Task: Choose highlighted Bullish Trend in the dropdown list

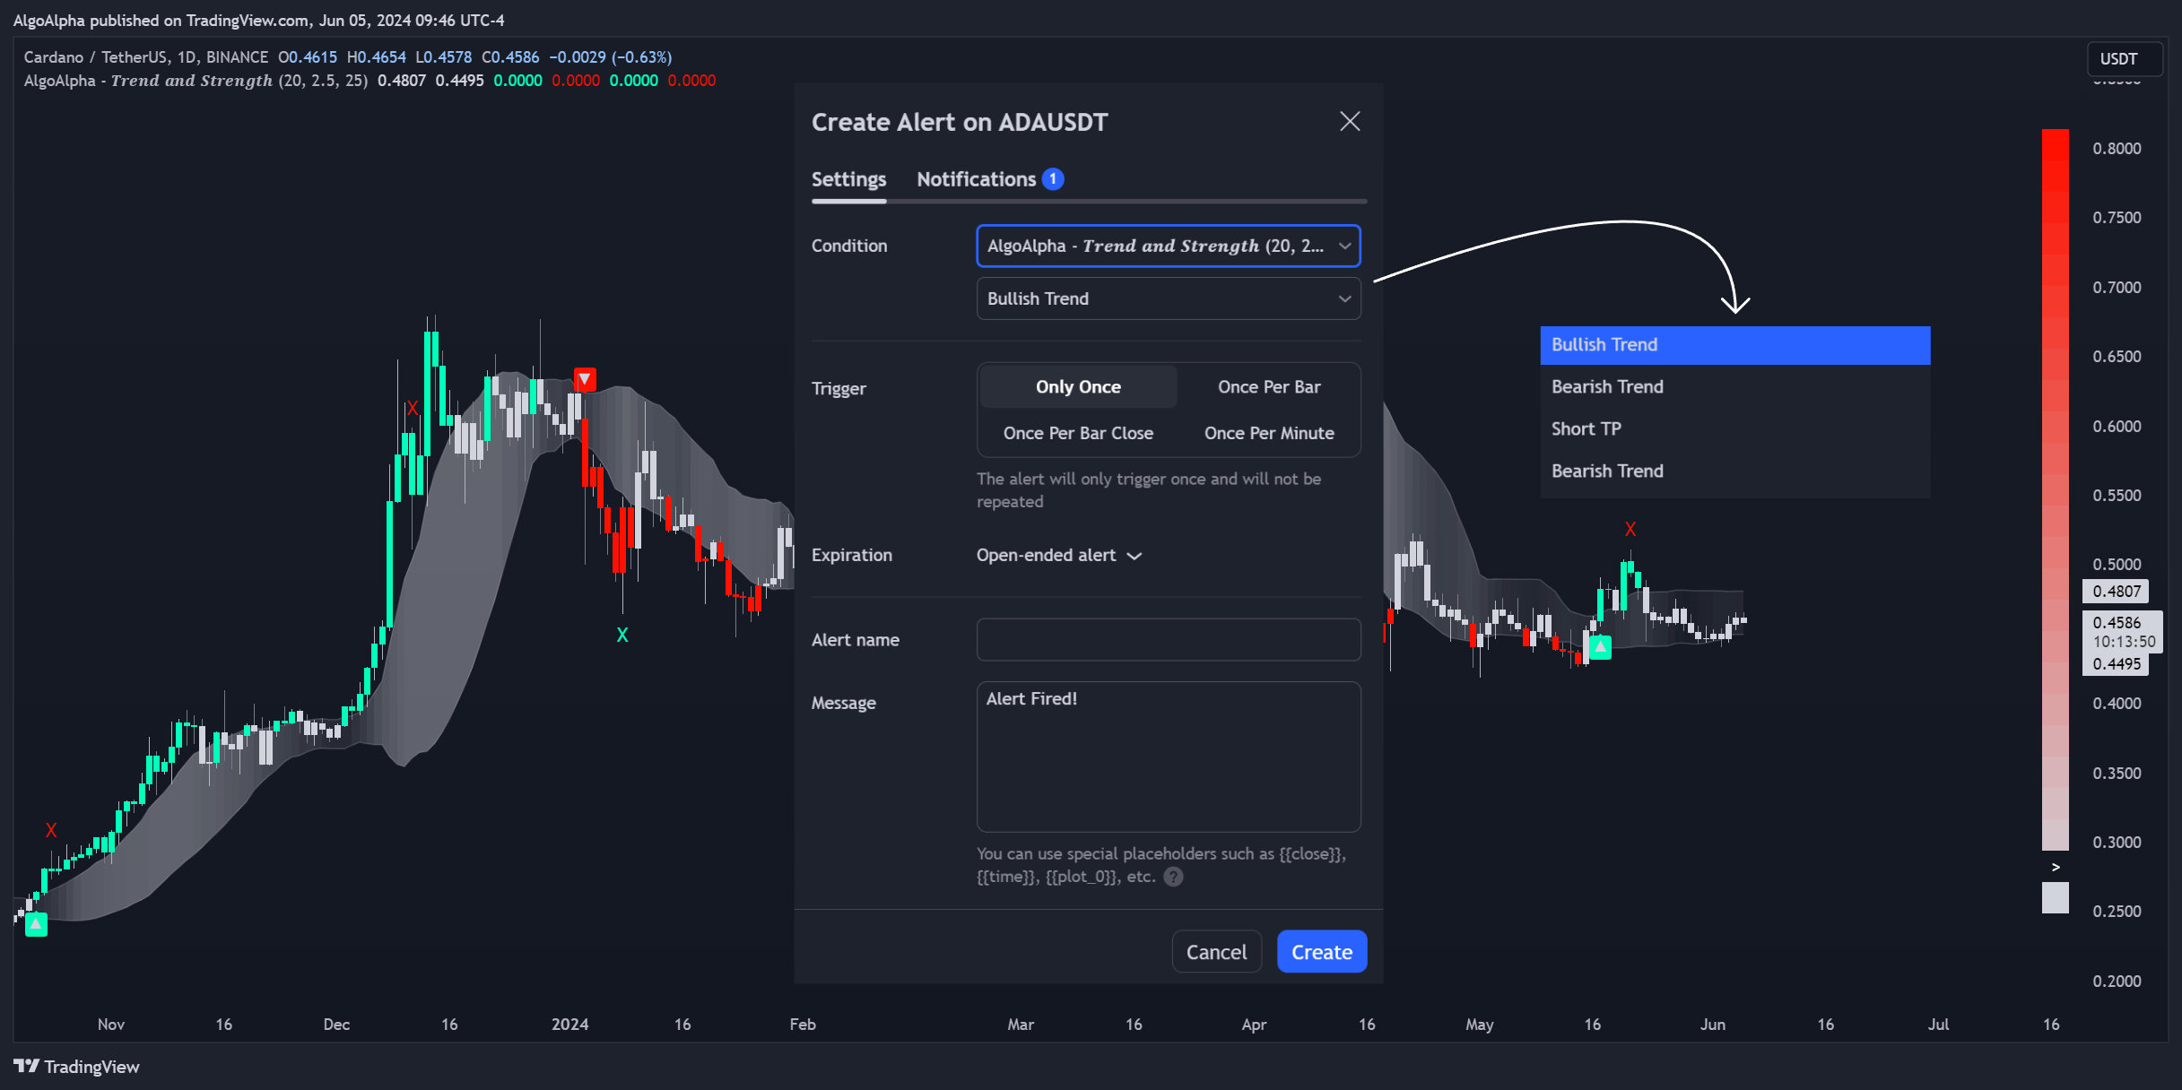Action: coord(1734,345)
